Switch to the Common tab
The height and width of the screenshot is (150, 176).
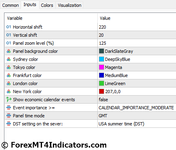[x=10, y=5]
